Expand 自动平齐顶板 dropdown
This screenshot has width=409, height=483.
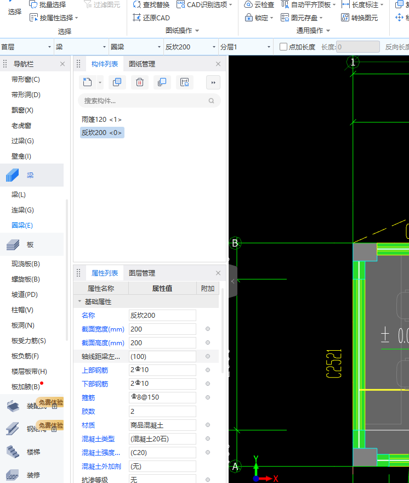pos(334,5)
